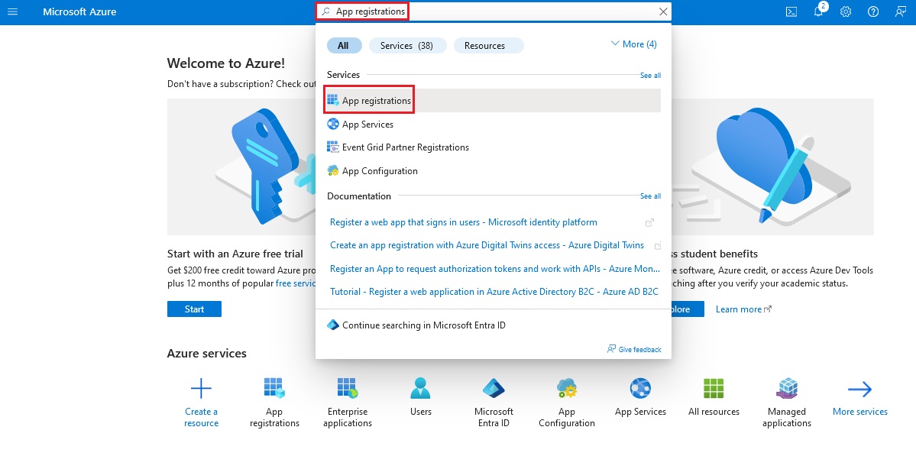Select the All filter pill

click(343, 46)
